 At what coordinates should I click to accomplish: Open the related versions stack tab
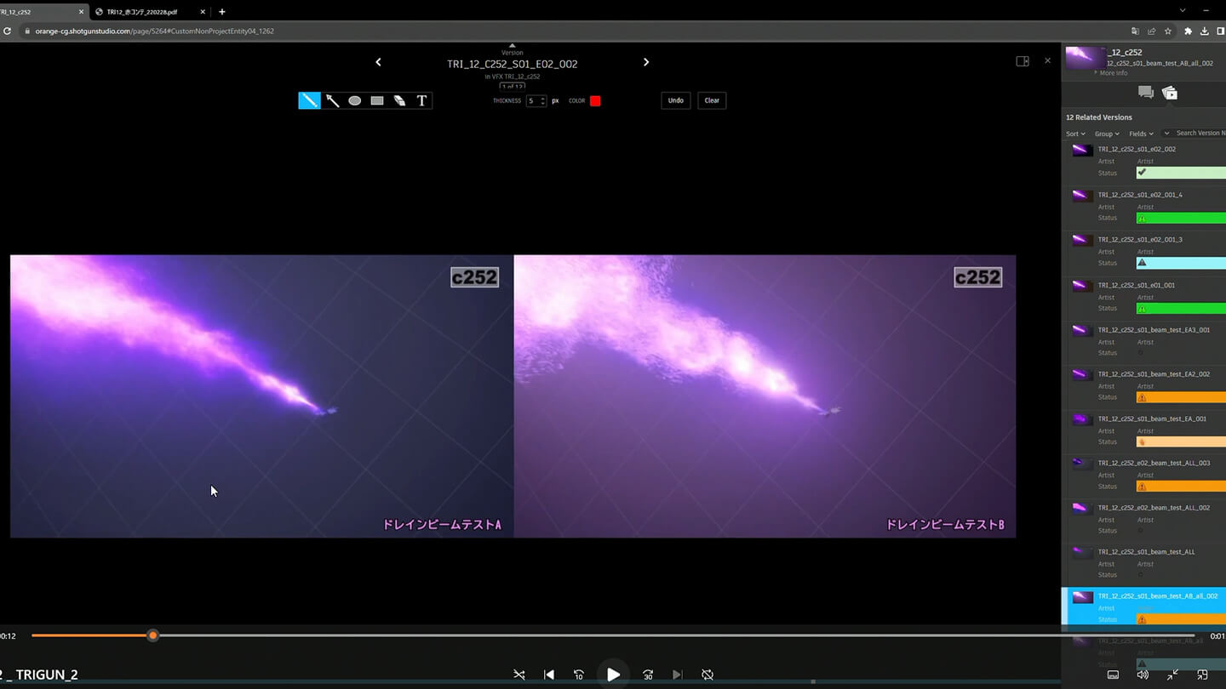[x=1170, y=93]
